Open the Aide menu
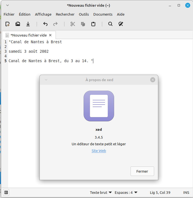 tap(121, 15)
